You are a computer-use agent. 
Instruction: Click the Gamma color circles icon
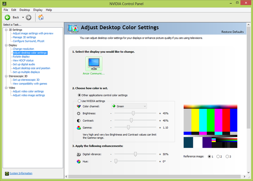pyautogui.click(x=79, y=128)
